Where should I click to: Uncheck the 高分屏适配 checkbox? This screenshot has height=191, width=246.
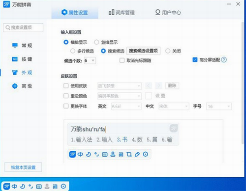point(195,60)
